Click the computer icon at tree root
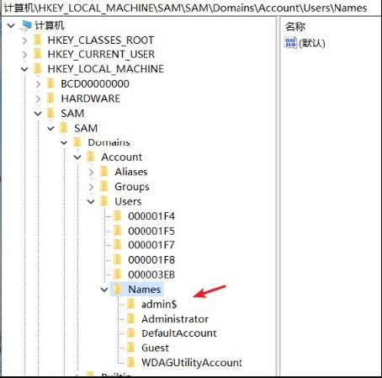The width and height of the screenshot is (382, 378). 26,25
